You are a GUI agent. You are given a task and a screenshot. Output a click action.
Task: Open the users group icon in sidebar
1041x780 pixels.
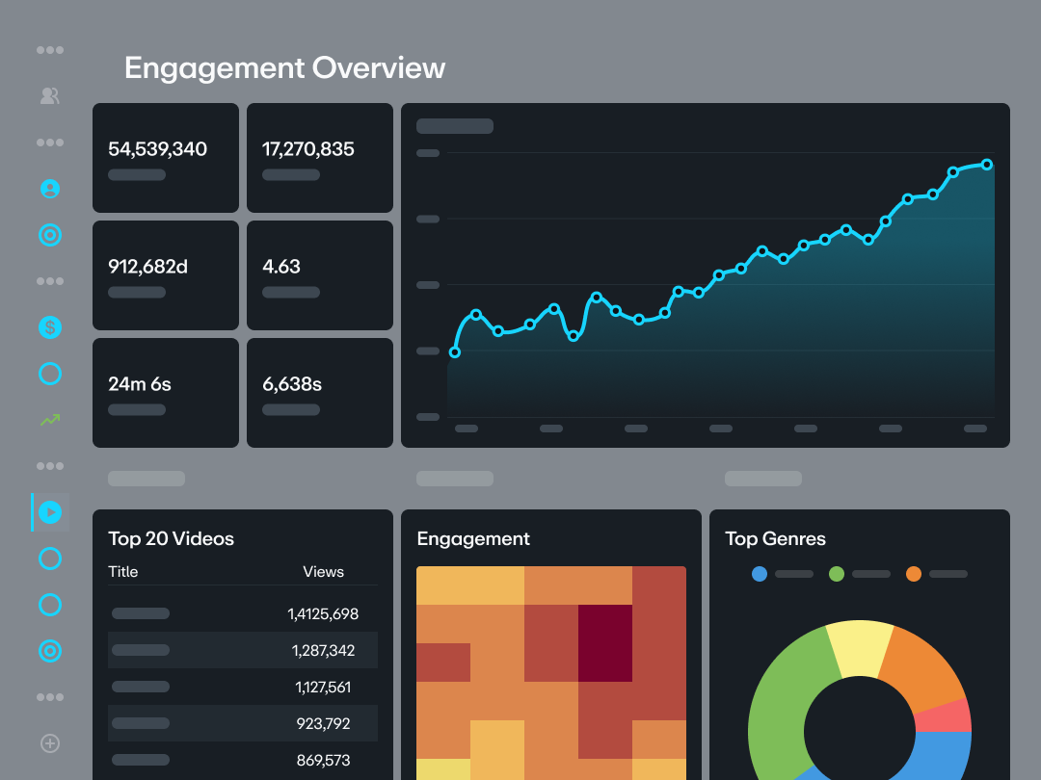point(50,96)
